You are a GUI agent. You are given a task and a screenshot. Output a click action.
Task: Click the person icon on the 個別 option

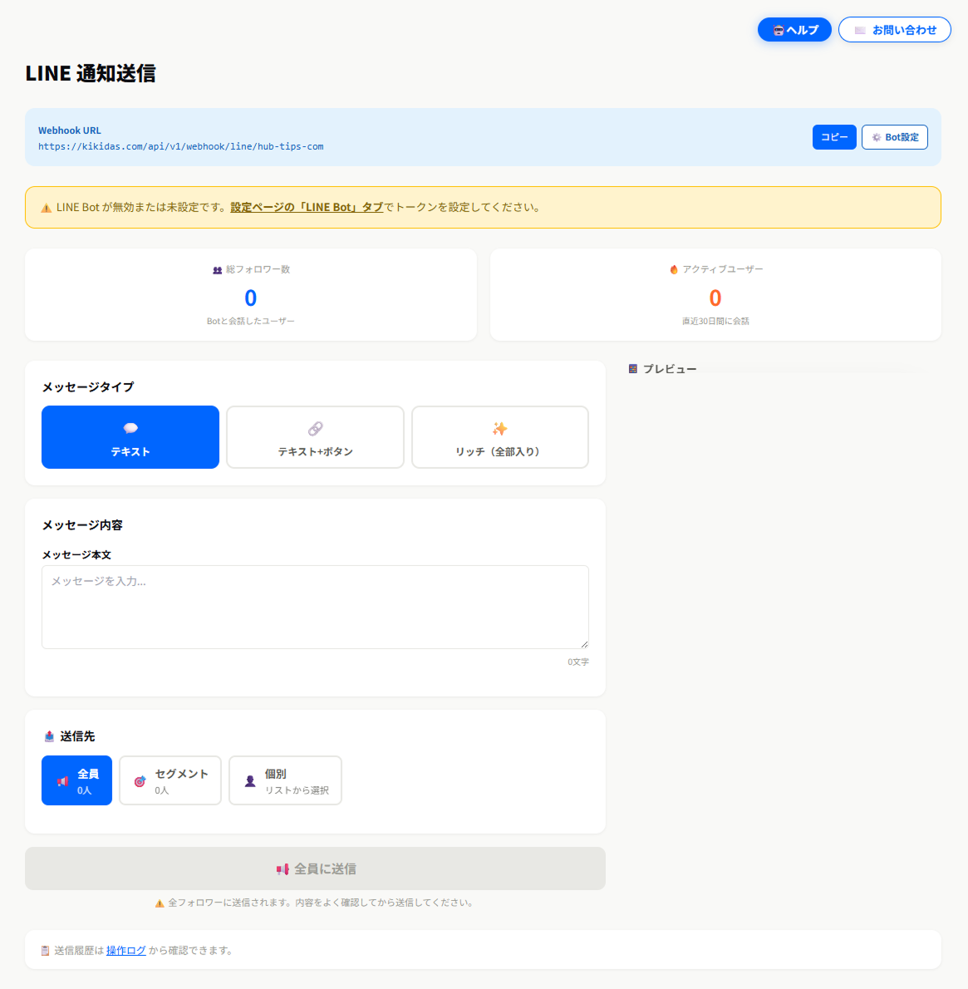pos(248,780)
